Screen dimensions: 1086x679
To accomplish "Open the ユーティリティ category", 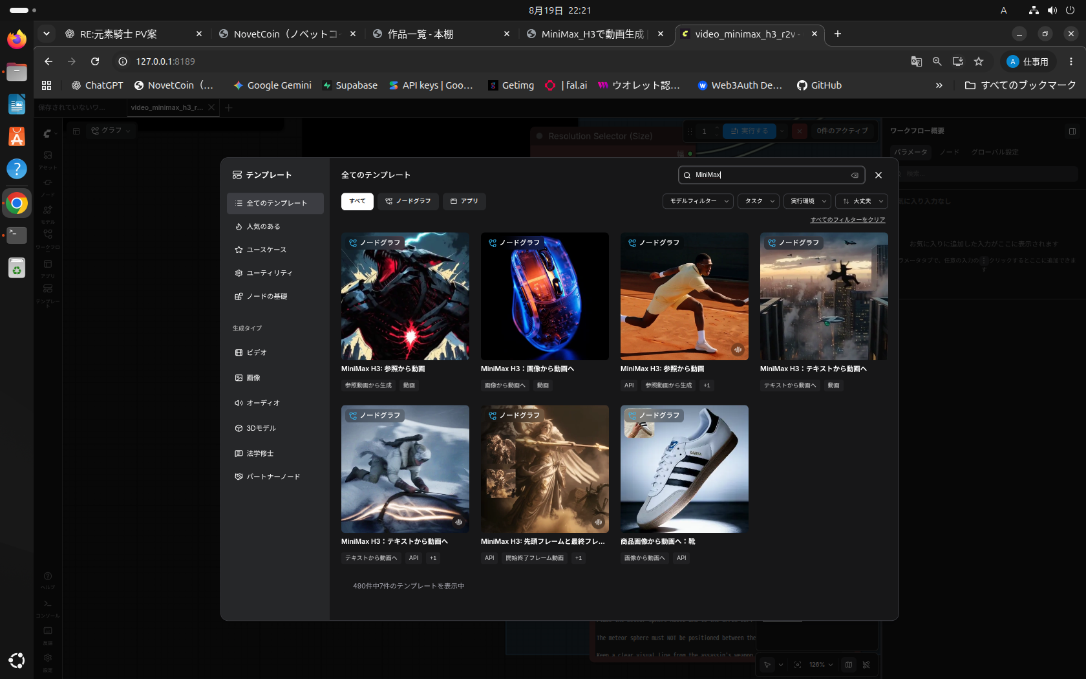I will tap(275, 273).
